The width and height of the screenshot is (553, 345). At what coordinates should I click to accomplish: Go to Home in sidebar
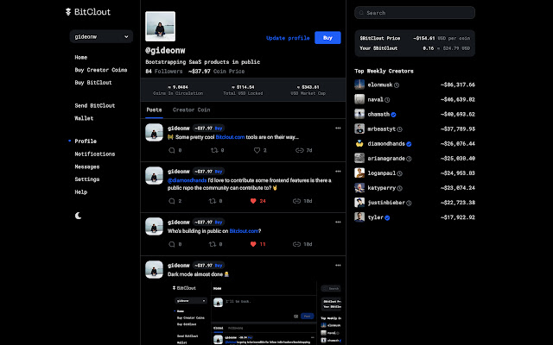[80, 58]
